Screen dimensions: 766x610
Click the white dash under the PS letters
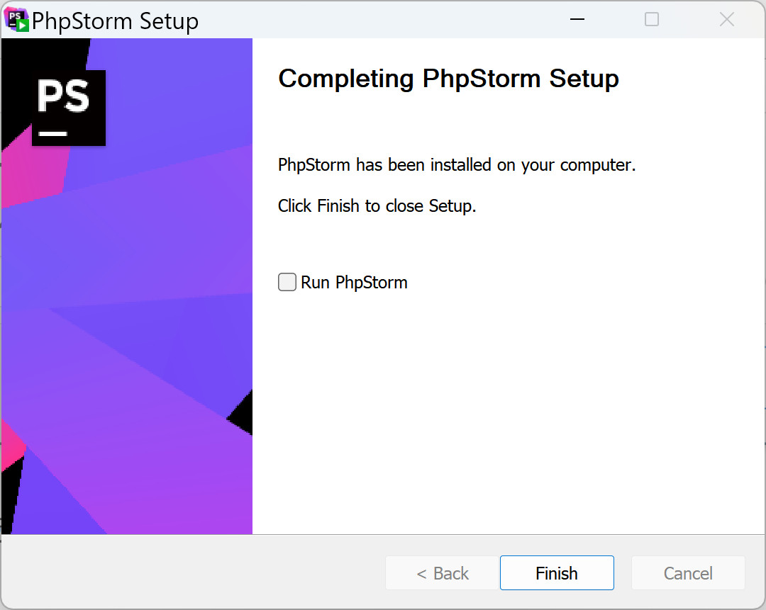[x=53, y=132]
